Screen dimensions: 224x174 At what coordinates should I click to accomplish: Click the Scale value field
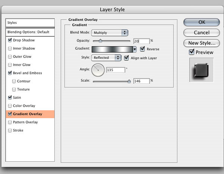point(141,81)
